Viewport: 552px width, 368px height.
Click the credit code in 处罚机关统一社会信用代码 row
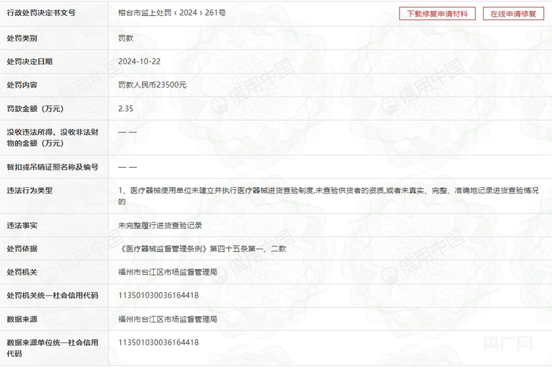point(159,296)
